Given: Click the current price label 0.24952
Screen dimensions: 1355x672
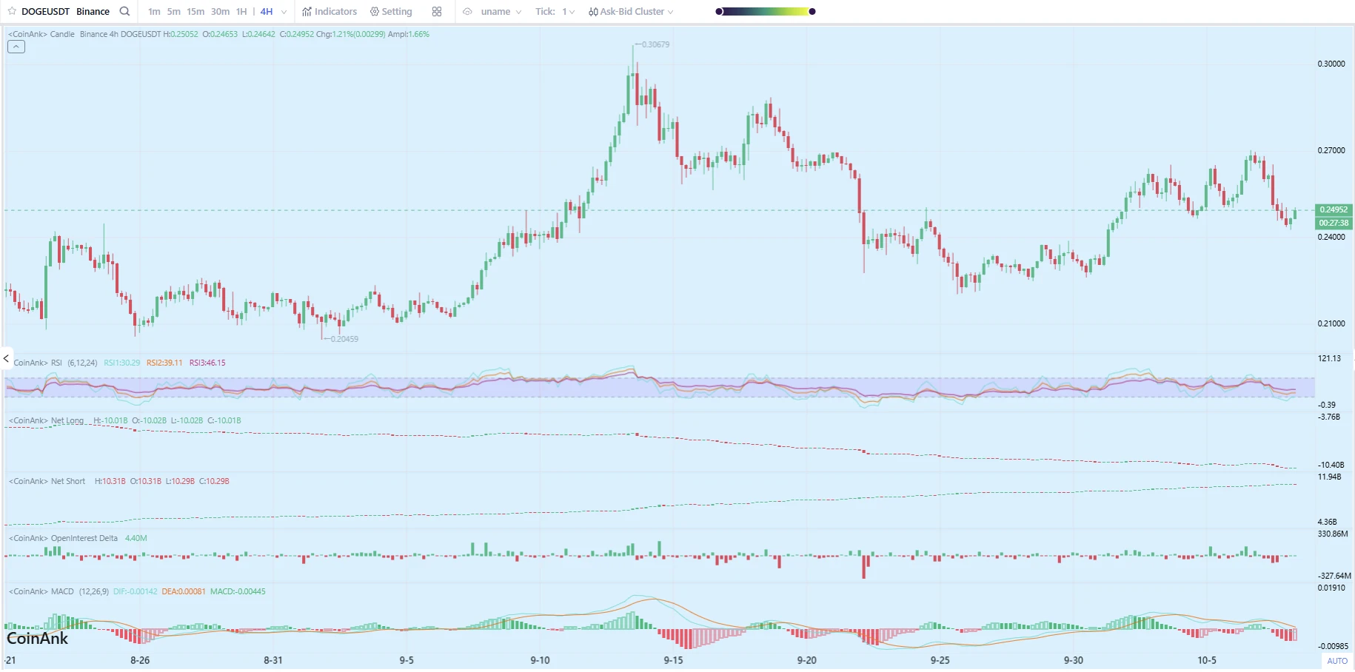Looking at the screenshot, I should [1333, 209].
